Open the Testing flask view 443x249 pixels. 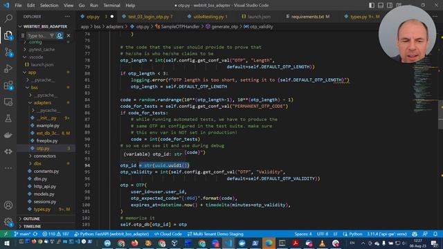[x=8, y=118]
